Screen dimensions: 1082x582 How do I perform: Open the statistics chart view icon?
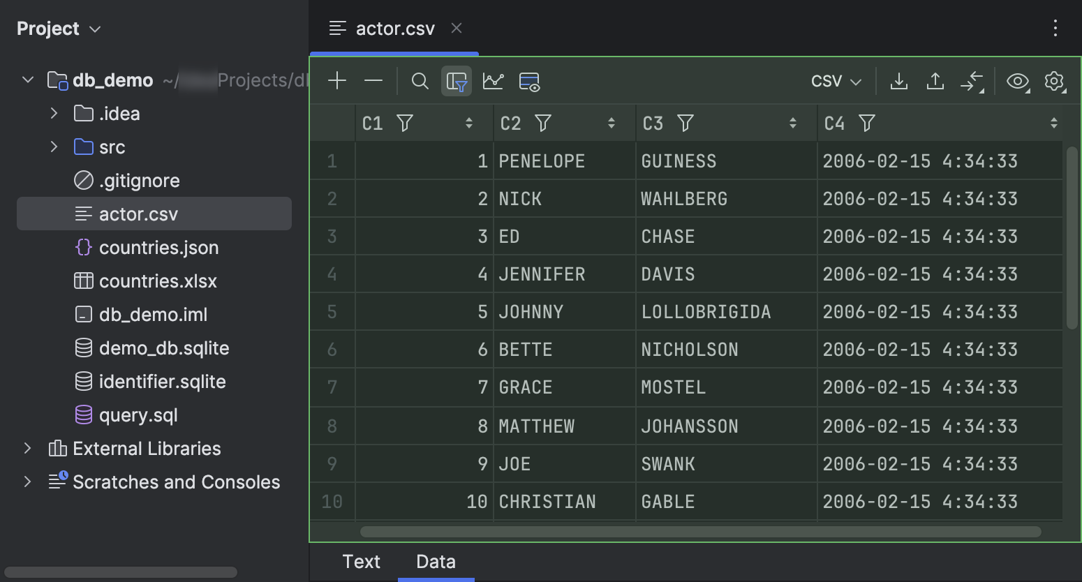coord(494,81)
